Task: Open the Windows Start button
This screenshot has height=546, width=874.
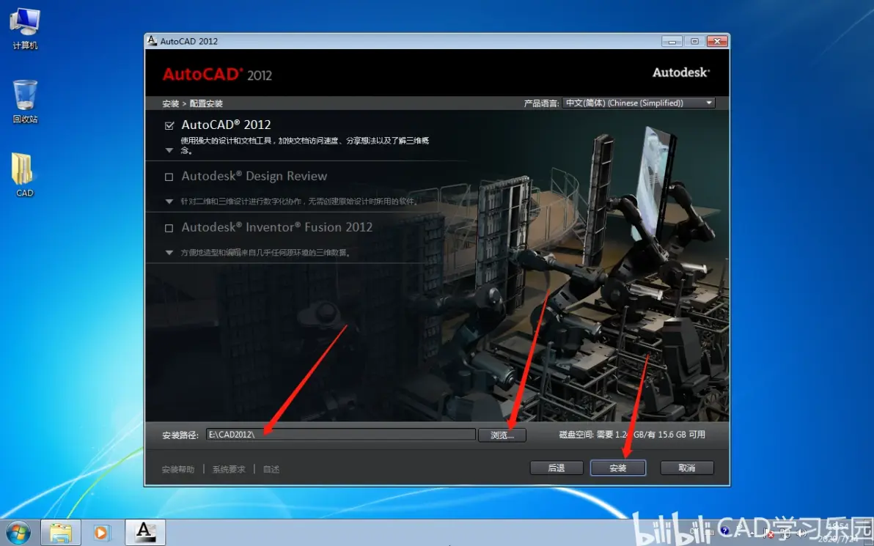Action: tap(18, 533)
